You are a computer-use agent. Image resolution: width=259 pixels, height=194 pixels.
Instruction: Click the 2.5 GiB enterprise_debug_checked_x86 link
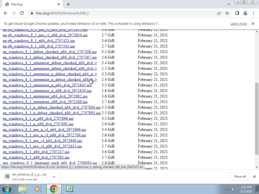point(50,68)
